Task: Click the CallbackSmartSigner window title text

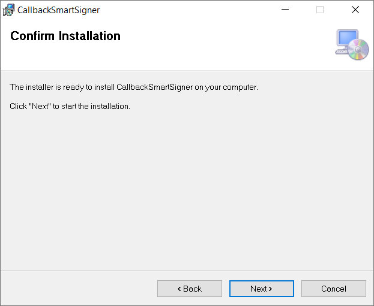Action: pyautogui.click(x=58, y=10)
